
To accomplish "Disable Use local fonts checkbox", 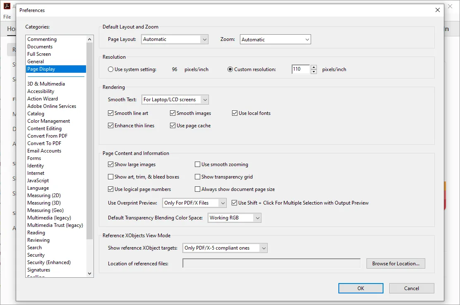I will [x=235, y=113].
